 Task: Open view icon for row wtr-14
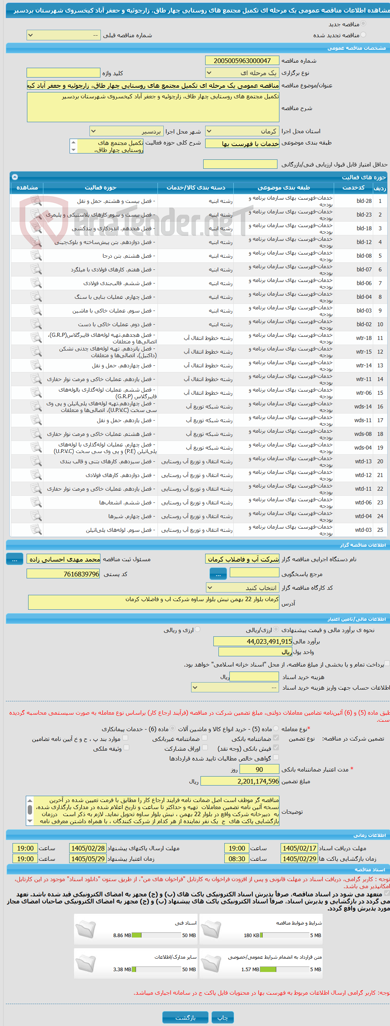click(36, 365)
